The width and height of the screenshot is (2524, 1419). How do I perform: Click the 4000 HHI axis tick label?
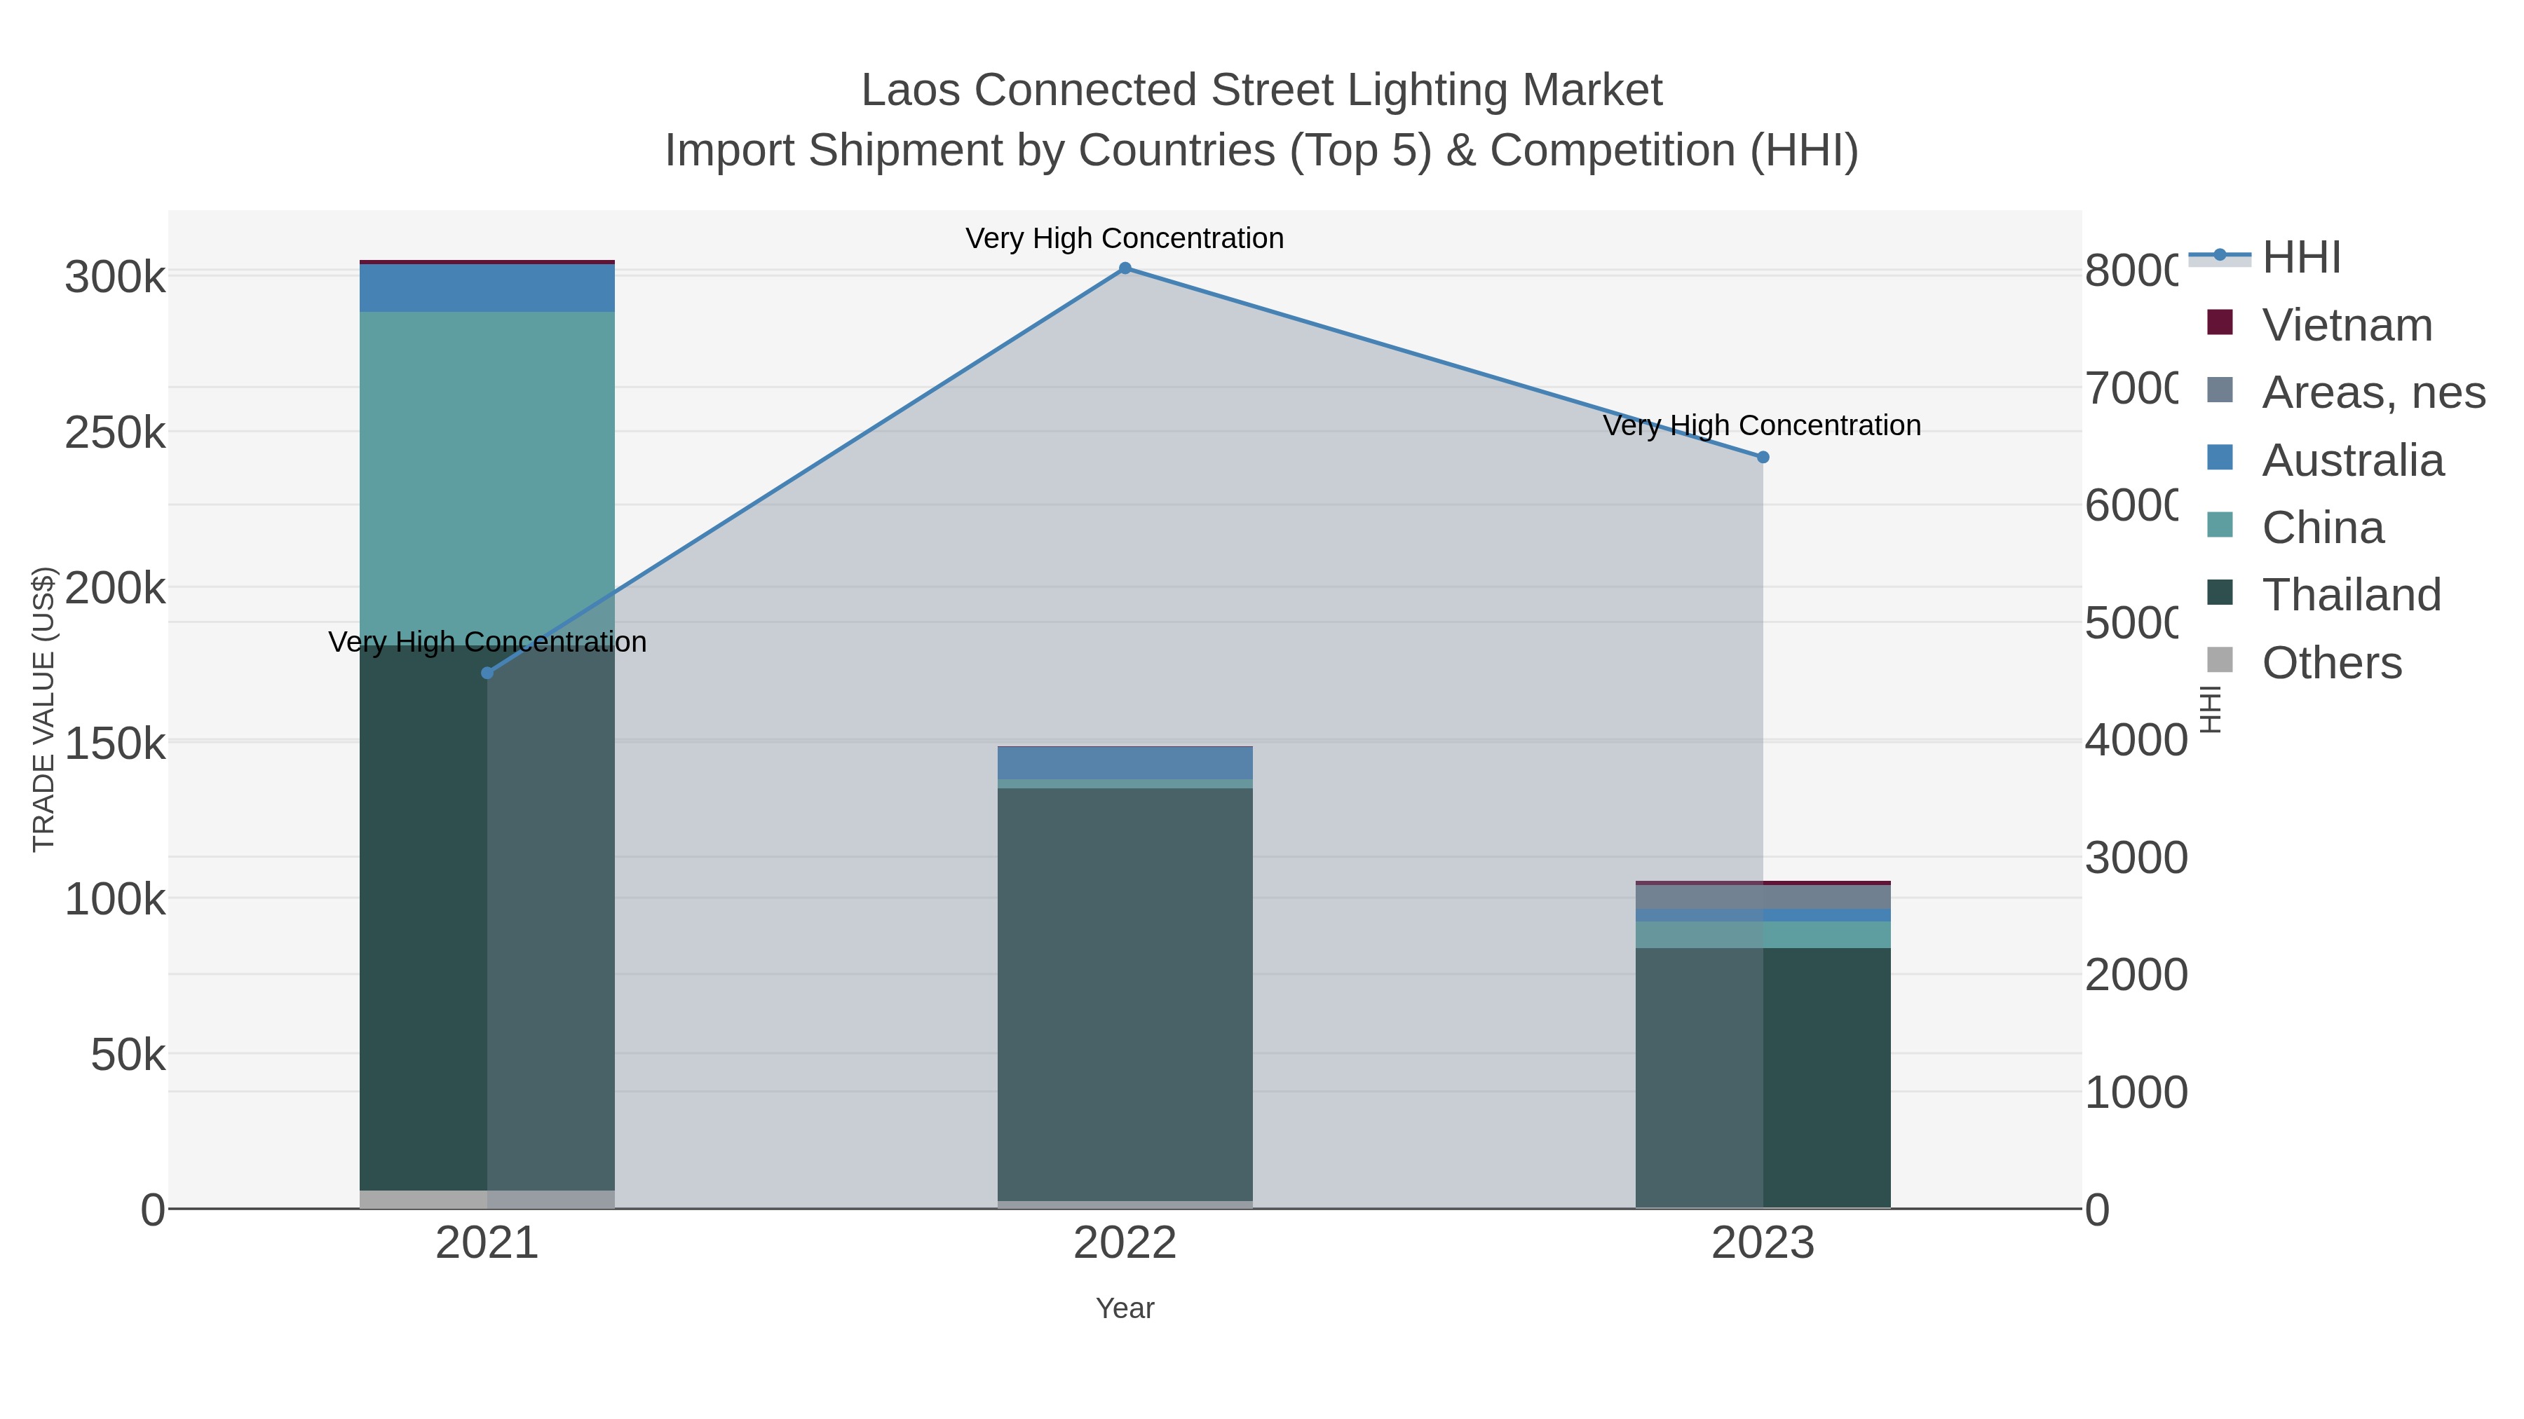tap(2136, 741)
